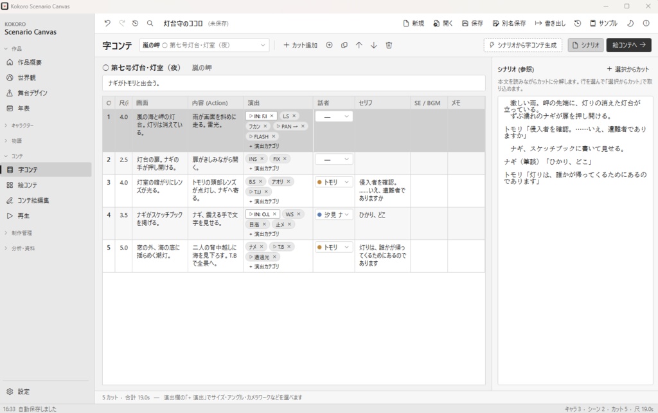
Task: Toggle dark mode moon icon
Action: pyautogui.click(x=630, y=24)
